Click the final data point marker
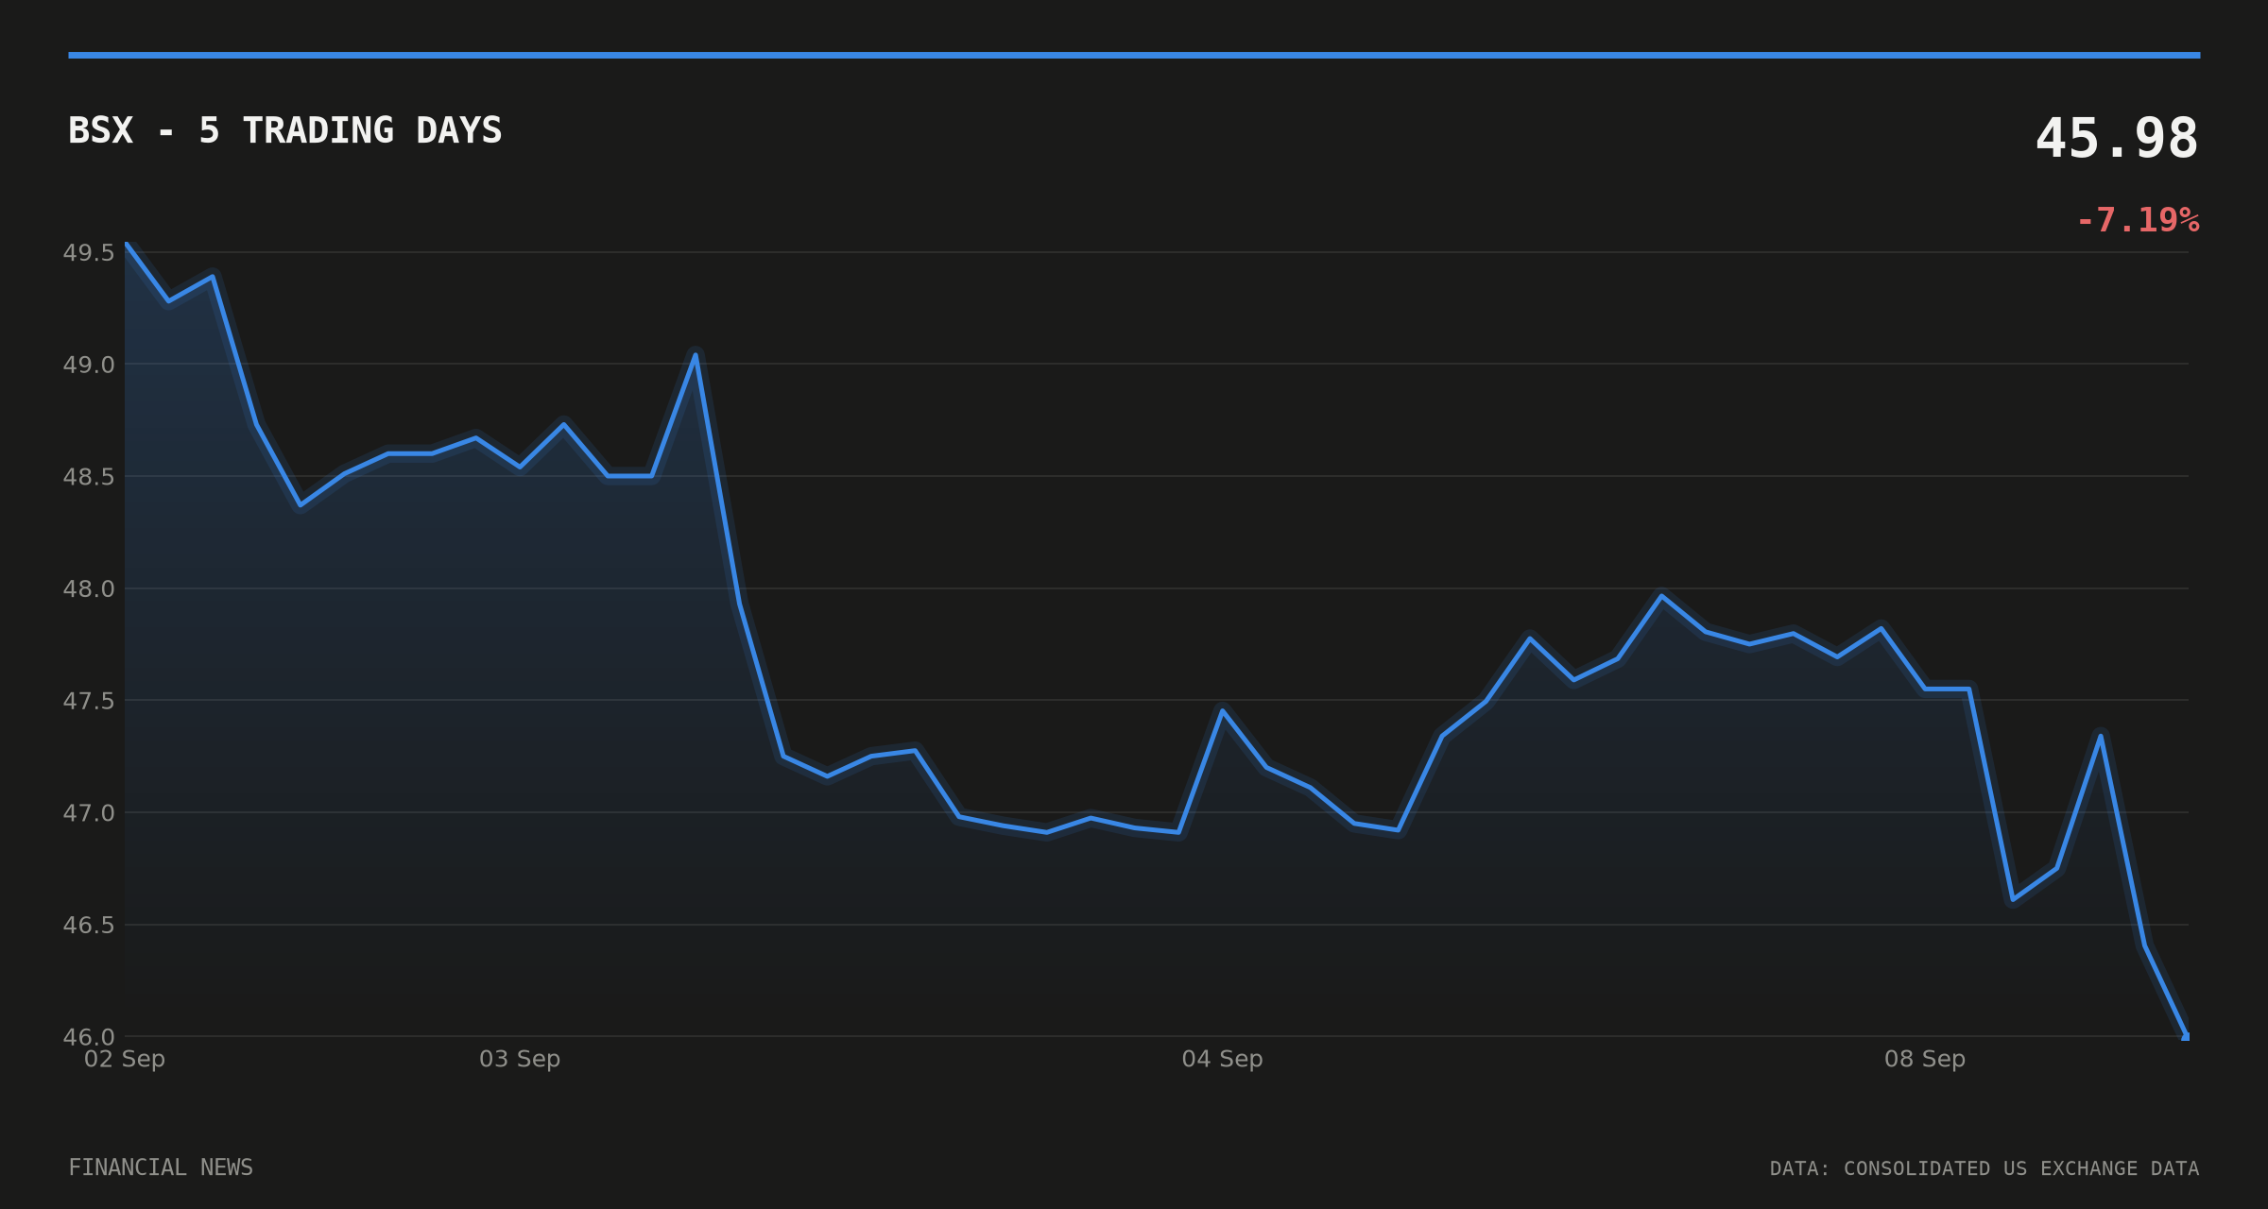 point(2185,1036)
